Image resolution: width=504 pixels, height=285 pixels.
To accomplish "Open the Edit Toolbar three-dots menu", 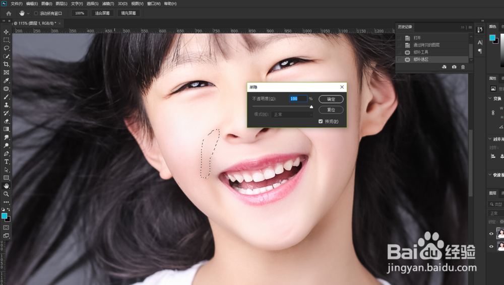I will point(6,202).
